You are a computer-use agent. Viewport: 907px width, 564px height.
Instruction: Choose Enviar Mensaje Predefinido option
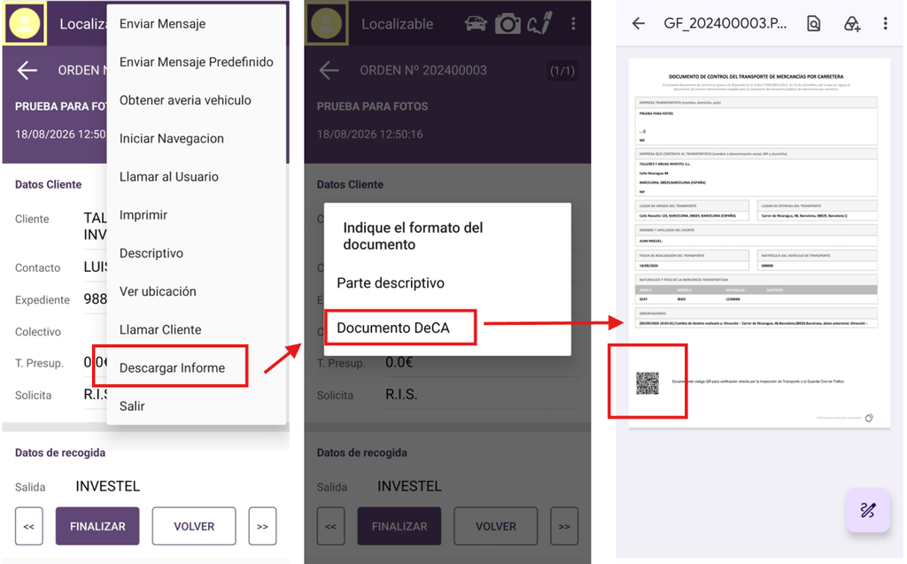[x=196, y=62]
